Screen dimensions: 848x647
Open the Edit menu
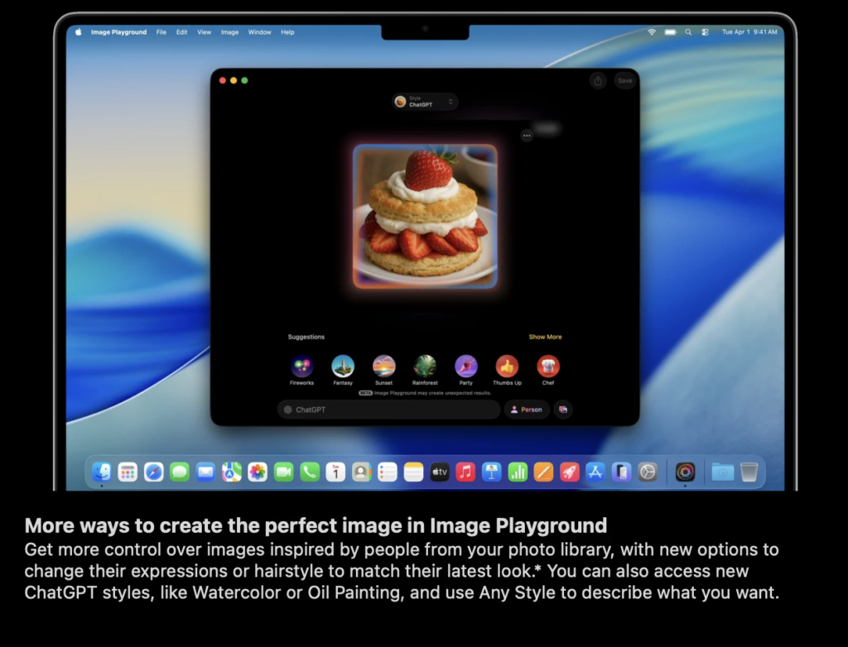[181, 32]
